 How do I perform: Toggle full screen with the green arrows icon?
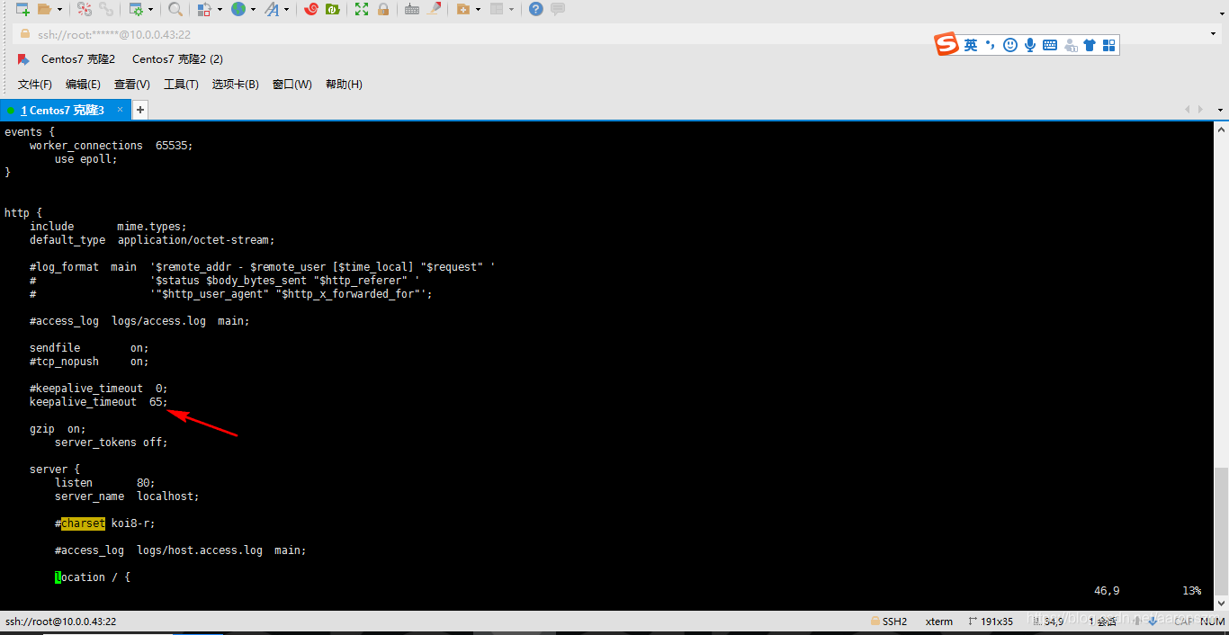click(362, 9)
